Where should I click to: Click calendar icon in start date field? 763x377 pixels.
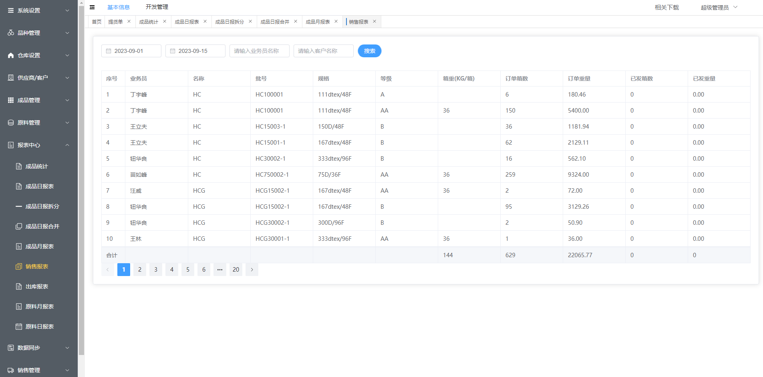coord(109,51)
